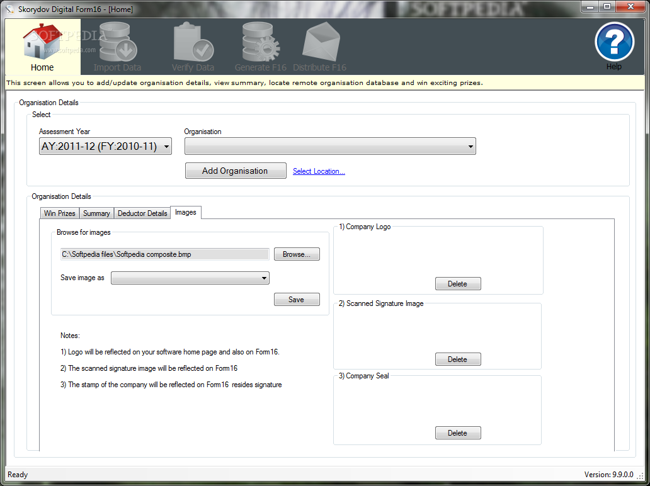Minimize the Skorydov Digital Form16 window

(x=591, y=7)
